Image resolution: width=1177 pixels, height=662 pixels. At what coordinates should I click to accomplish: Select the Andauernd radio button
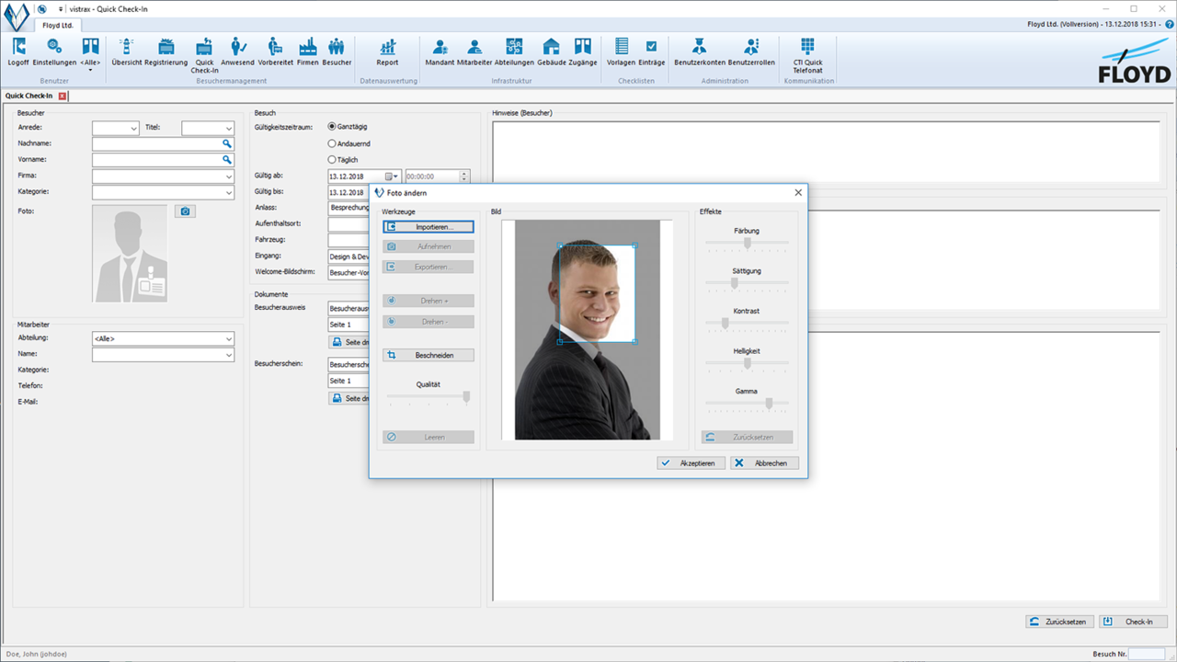332,143
